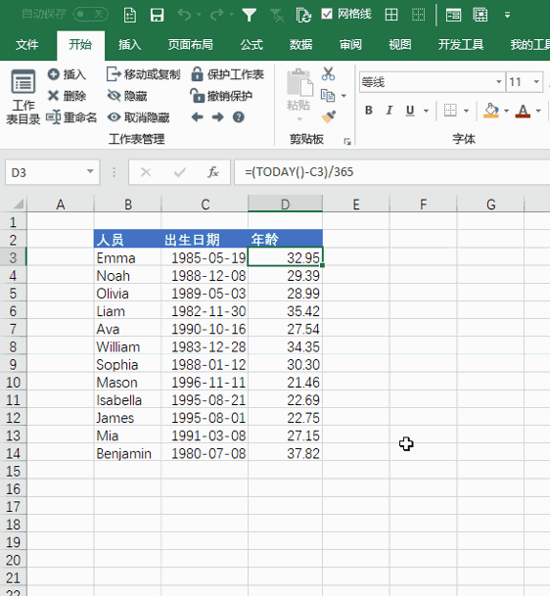Click the 取消隐藏 eye button

pyautogui.click(x=138, y=117)
